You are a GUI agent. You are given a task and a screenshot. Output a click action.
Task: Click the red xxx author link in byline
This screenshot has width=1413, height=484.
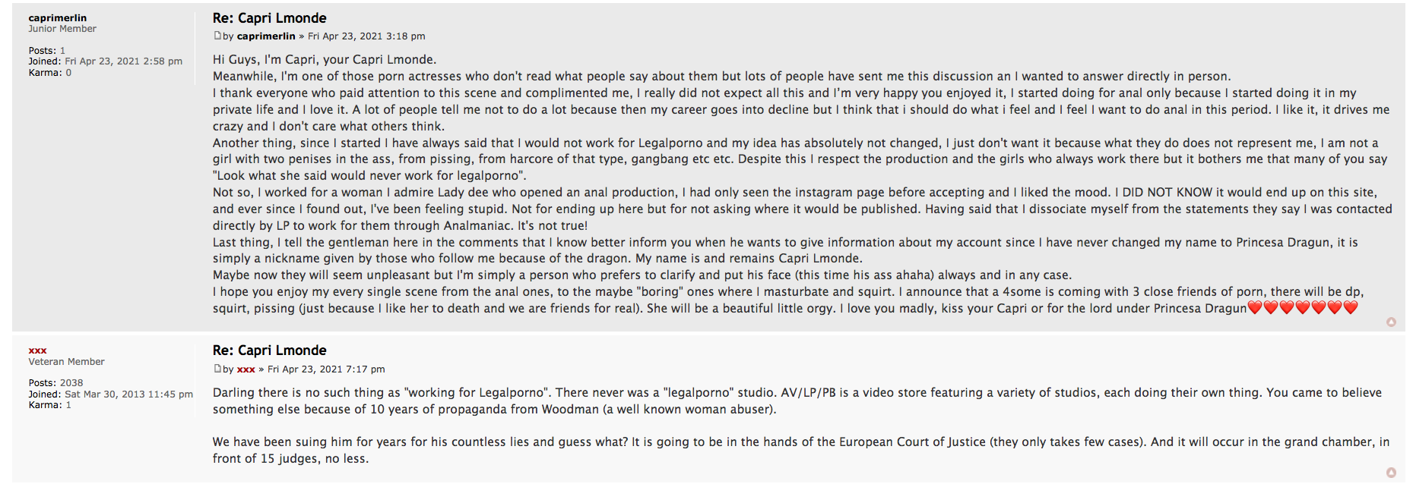[x=246, y=369]
